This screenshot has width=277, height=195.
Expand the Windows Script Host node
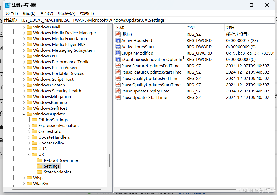24,79
